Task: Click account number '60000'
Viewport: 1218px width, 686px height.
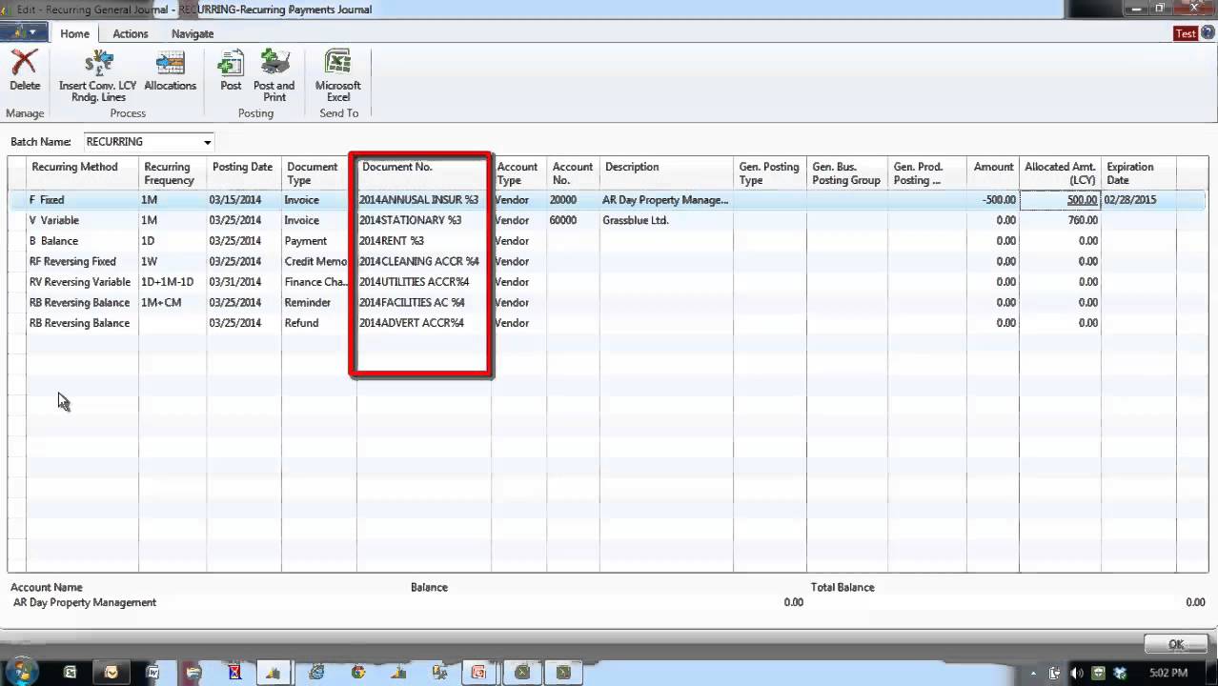Action: [573, 220]
